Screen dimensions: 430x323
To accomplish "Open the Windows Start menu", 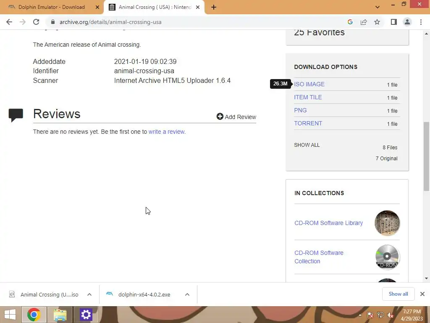I will click(x=10, y=315).
